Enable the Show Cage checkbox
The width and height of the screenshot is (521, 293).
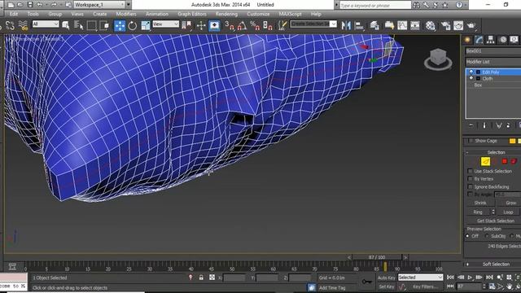pyautogui.click(x=471, y=141)
